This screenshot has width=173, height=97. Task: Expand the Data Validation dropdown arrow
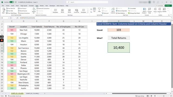126,13
